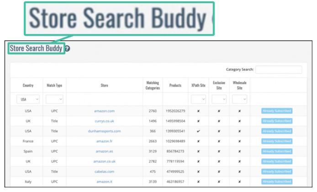Click the Exclusive Site cross for cabelas.com

[x=219, y=171]
